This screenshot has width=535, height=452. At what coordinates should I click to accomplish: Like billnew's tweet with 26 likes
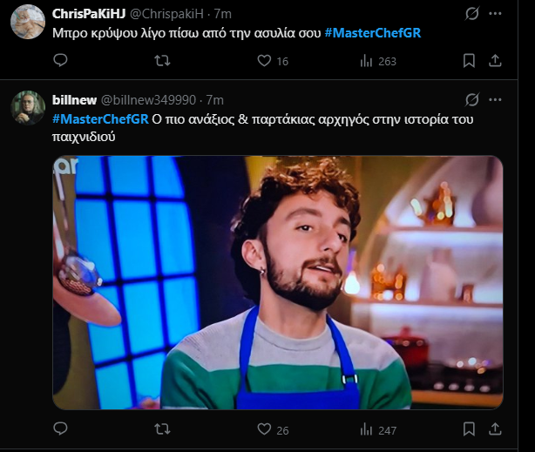click(265, 429)
